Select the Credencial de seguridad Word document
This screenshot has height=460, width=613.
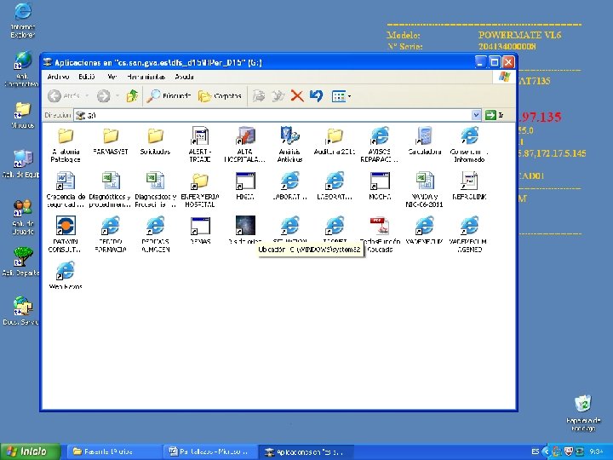pos(66,189)
